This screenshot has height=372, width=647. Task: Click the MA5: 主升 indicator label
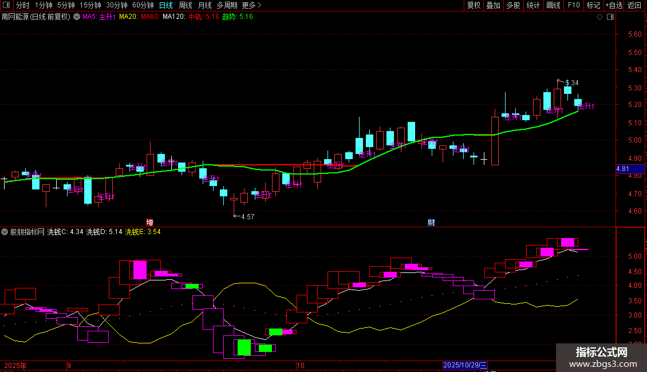(99, 17)
